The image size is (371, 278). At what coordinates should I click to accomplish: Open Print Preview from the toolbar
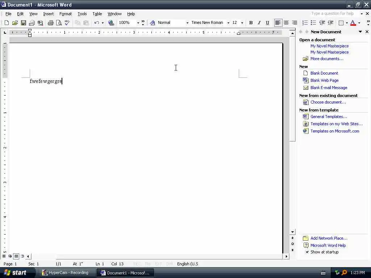pos(59,23)
